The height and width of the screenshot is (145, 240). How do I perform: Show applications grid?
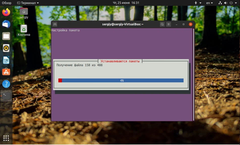pos(6,138)
